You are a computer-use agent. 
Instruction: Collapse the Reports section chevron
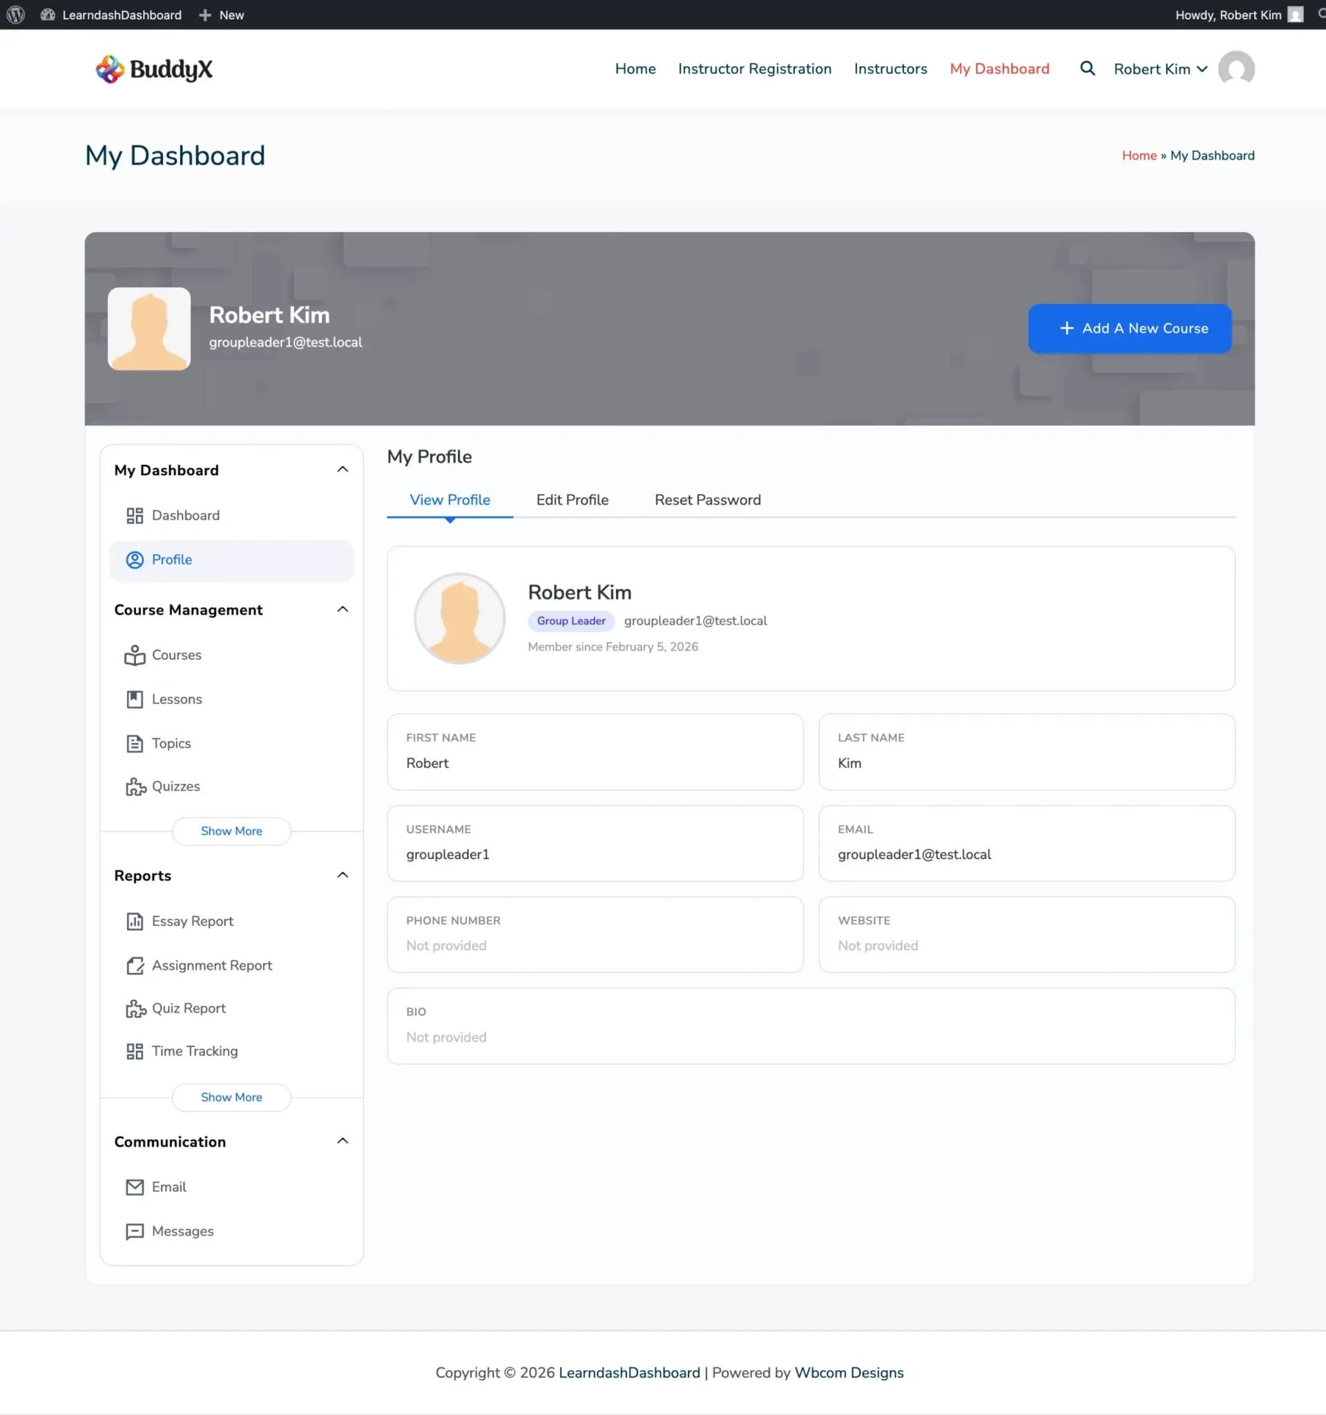(343, 875)
